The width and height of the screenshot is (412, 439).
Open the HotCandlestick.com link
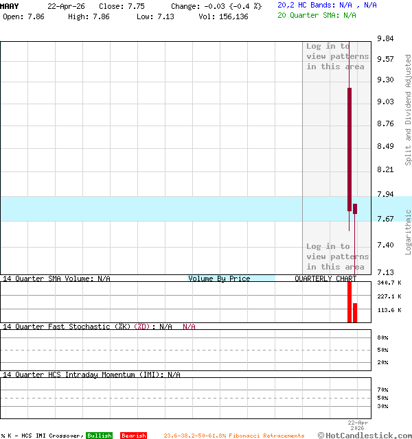pyautogui.click(x=365, y=435)
